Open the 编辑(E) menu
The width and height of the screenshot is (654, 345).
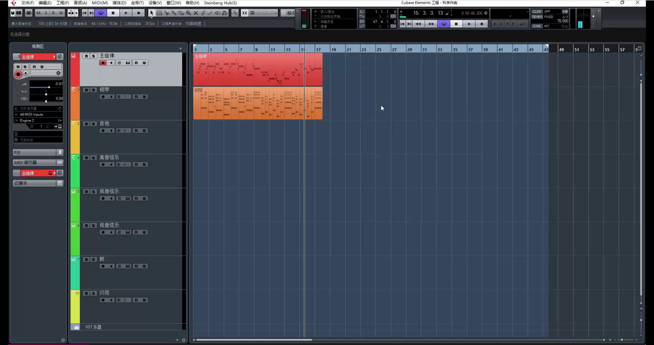[x=45, y=3]
